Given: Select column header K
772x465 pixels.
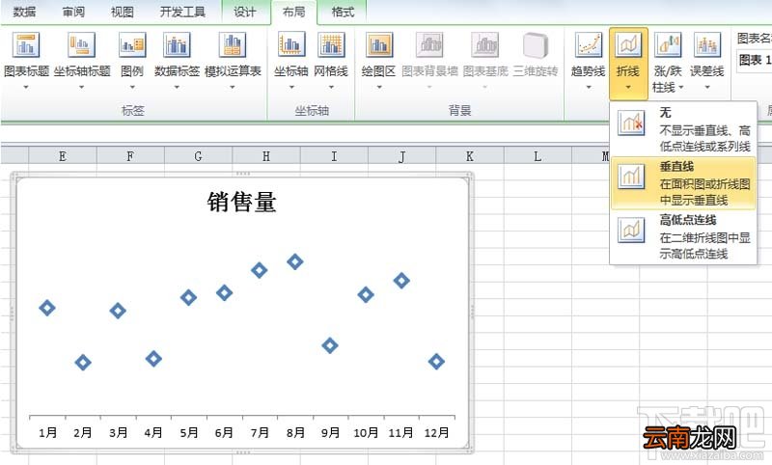Looking at the screenshot, I should (470, 156).
